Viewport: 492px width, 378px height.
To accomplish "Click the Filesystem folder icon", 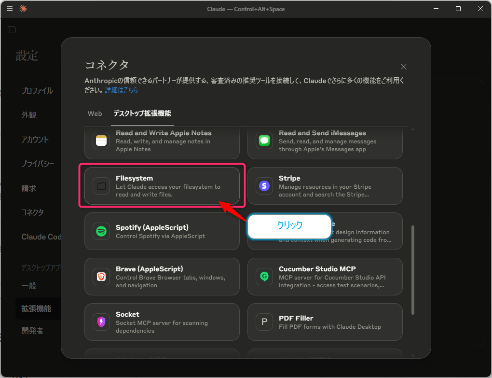I will [x=101, y=186].
